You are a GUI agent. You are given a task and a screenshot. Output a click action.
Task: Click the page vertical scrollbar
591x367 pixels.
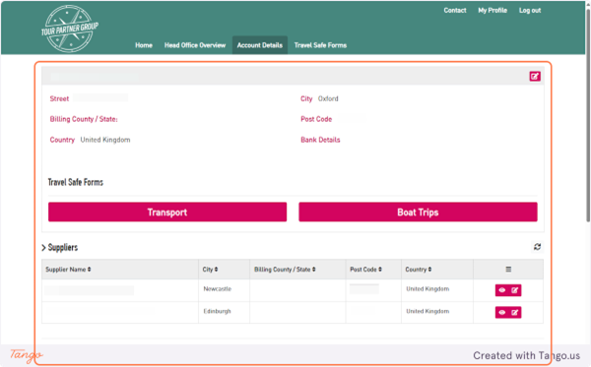coord(588,115)
